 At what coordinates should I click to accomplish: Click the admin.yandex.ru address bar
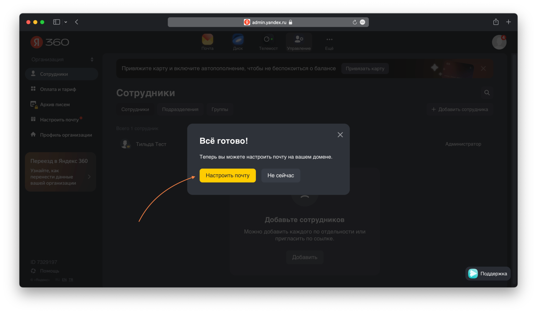(x=268, y=22)
